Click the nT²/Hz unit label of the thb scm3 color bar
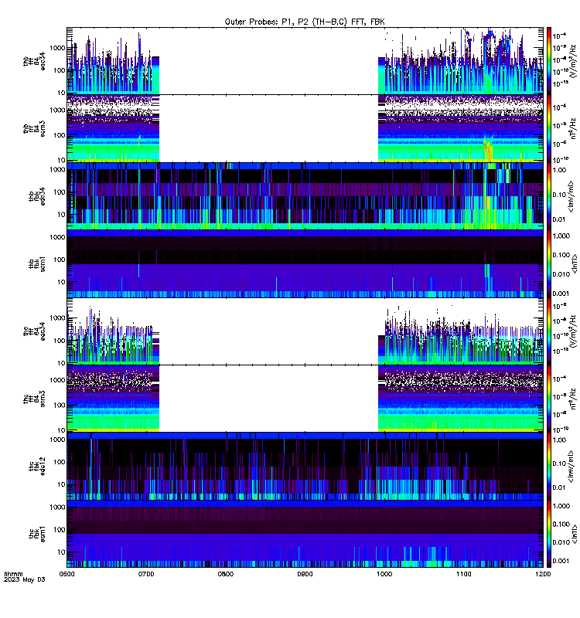The width and height of the screenshot is (580, 618). coord(573,128)
